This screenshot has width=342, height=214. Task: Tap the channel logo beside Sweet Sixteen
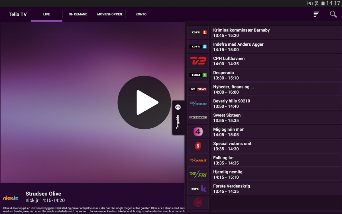point(198,118)
